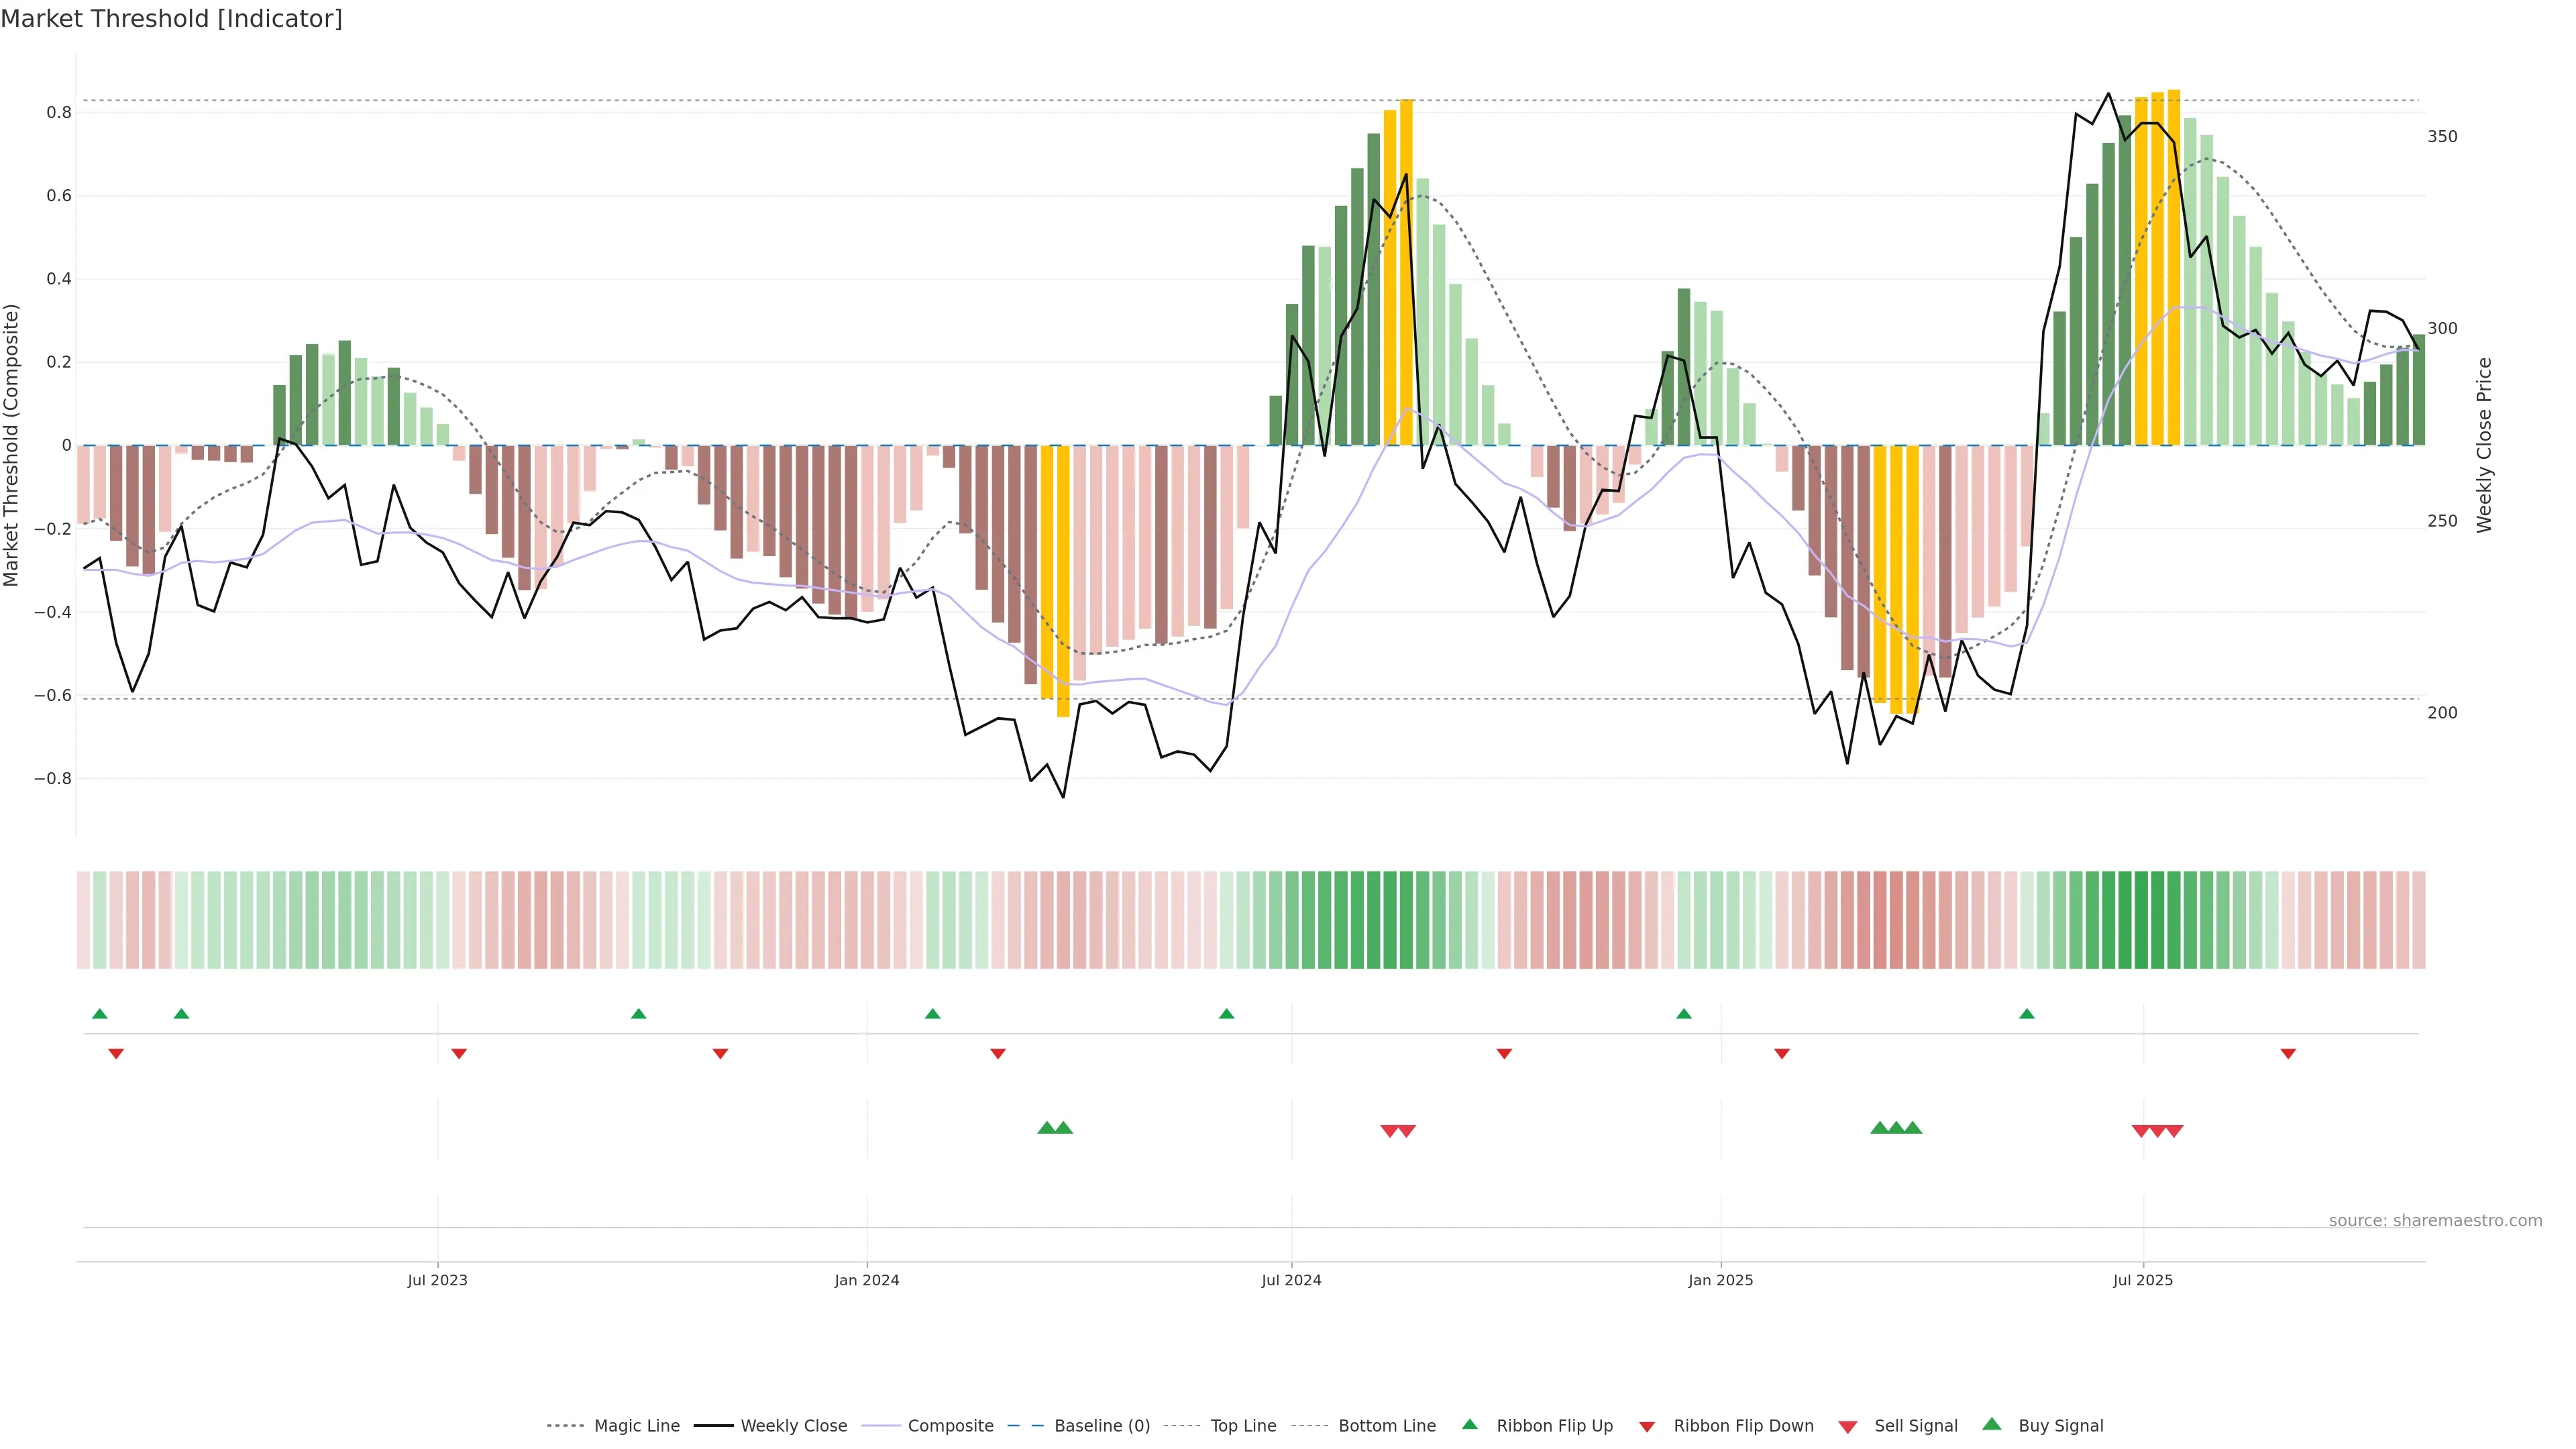Click the rightmost red ribbon flip down marker
This screenshot has height=1449, width=2576.
click(x=2288, y=1053)
